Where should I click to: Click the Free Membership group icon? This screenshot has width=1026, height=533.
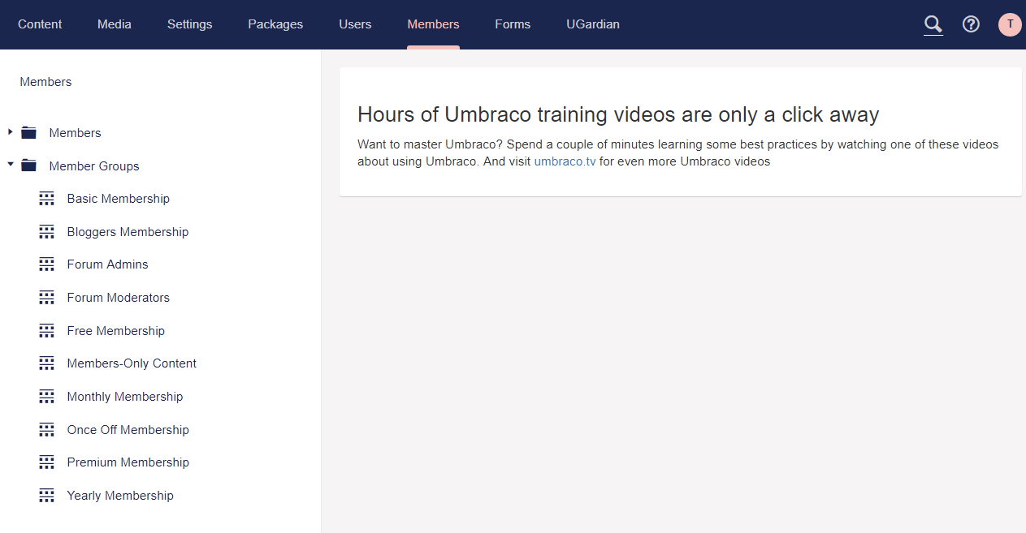(x=47, y=331)
